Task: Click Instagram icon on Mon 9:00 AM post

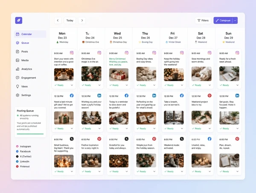Action: [72, 53]
